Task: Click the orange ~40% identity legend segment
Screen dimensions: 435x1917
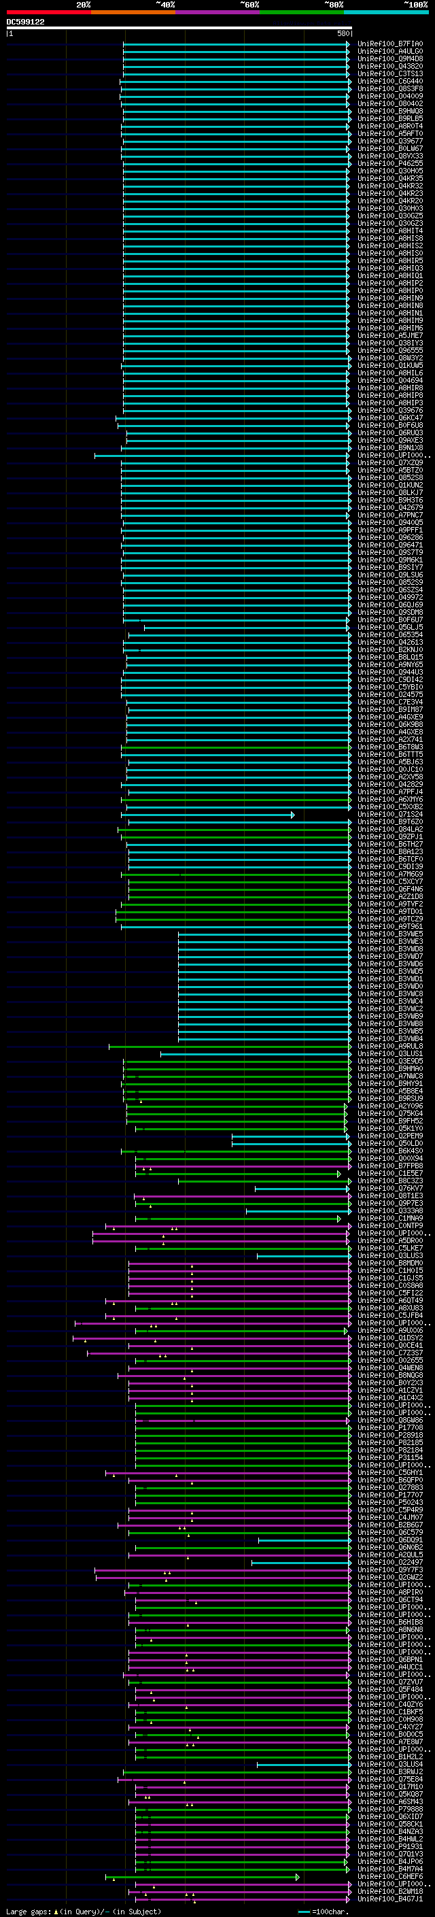Action: tap(133, 13)
